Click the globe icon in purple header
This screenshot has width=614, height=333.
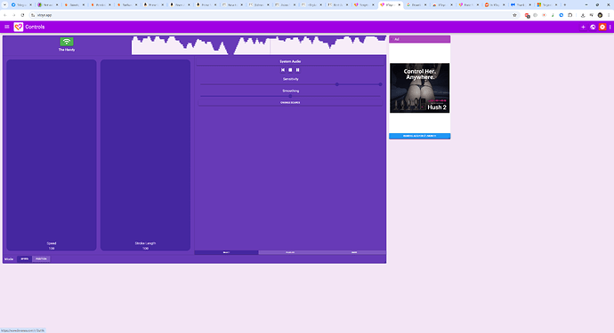click(x=593, y=27)
